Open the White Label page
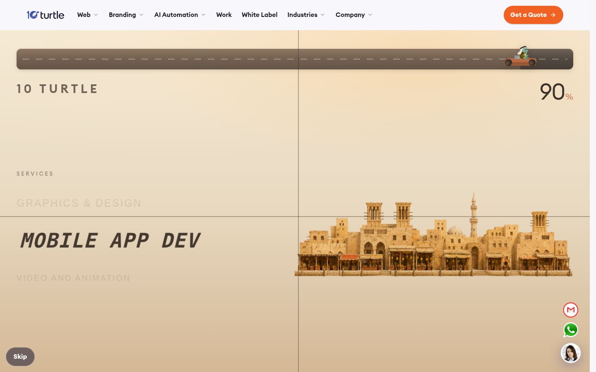This screenshot has height=372, width=596. click(260, 15)
